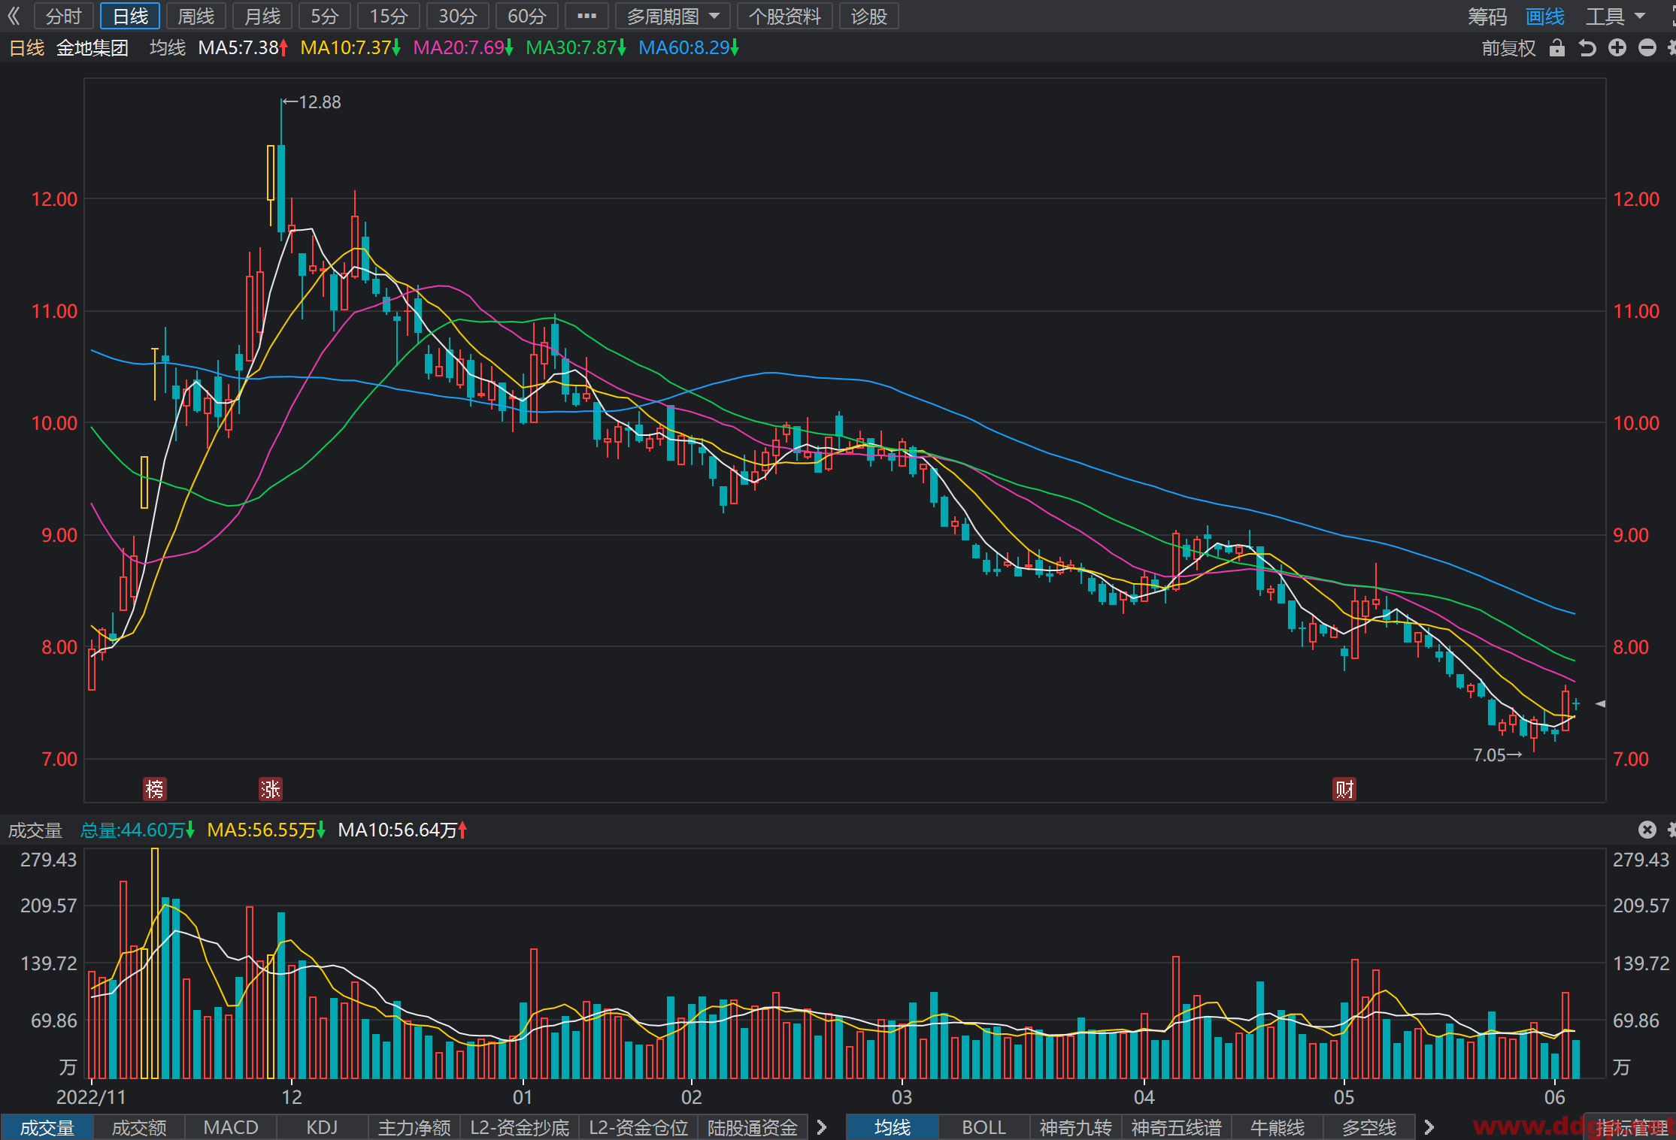The width and height of the screenshot is (1676, 1140).
Task: Select the BOLL overlay tab
Action: point(984,1127)
